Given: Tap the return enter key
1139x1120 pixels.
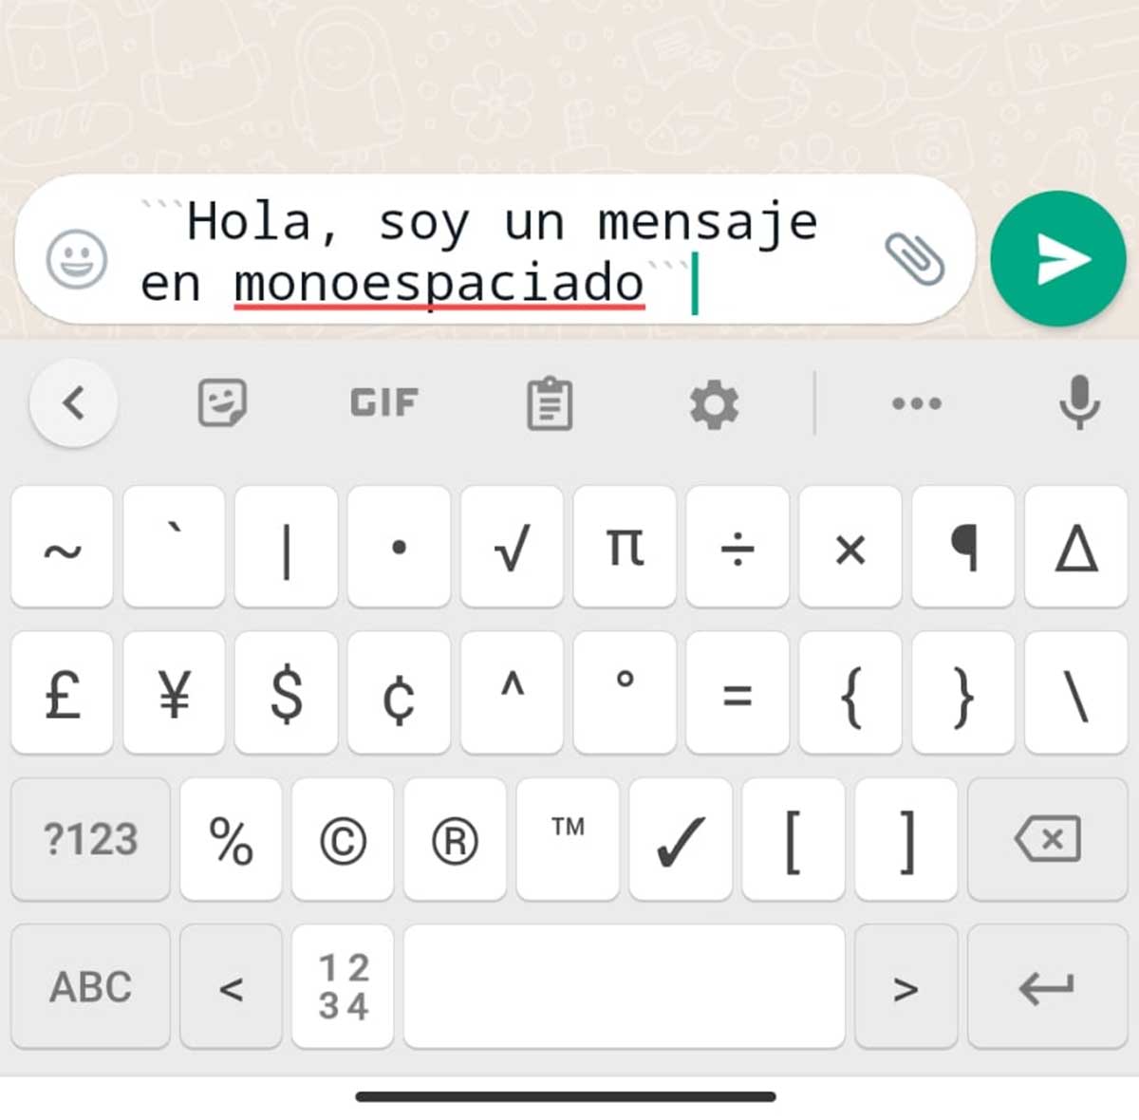Looking at the screenshot, I should 1047,987.
